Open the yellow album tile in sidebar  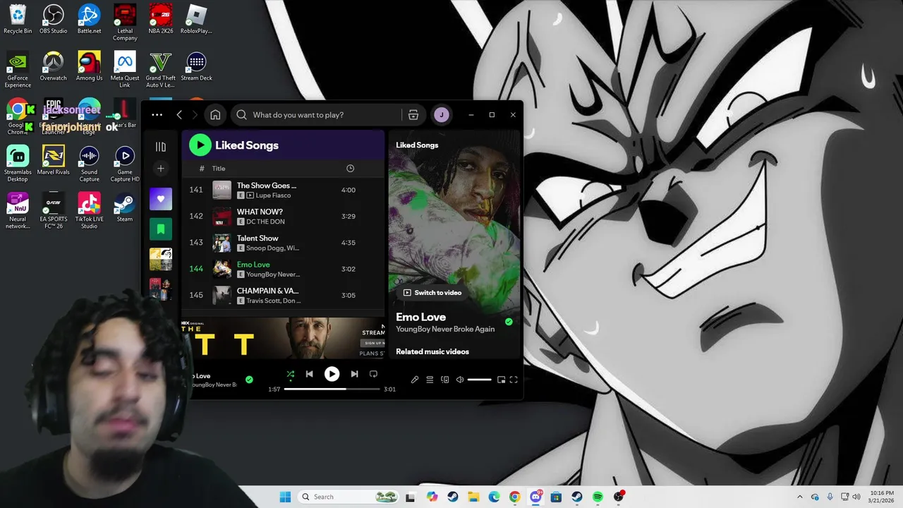pos(161,260)
